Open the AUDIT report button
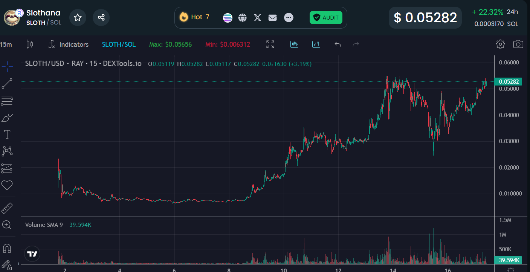The width and height of the screenshot is (530, 272). coord(326,17)
